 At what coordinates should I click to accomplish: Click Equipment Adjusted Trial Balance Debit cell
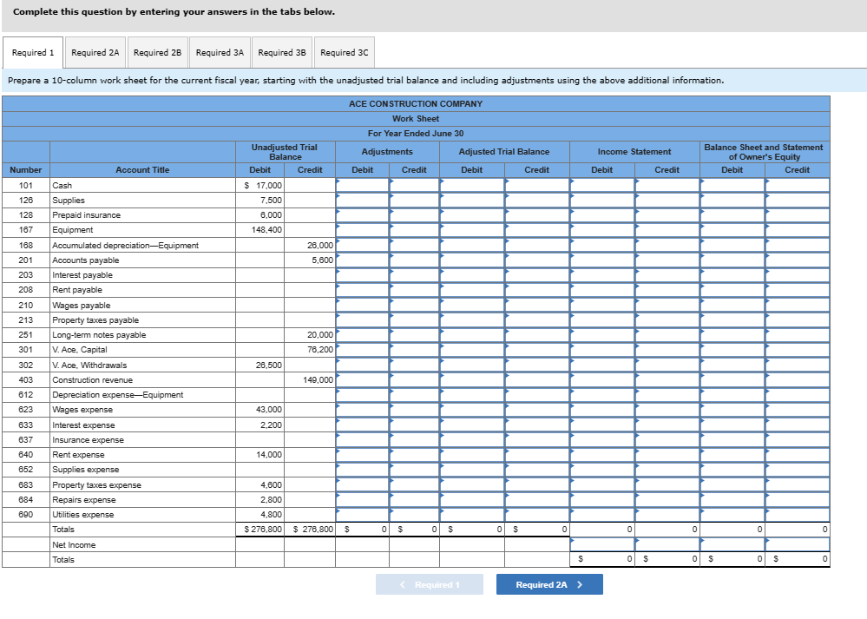point(472,230)
